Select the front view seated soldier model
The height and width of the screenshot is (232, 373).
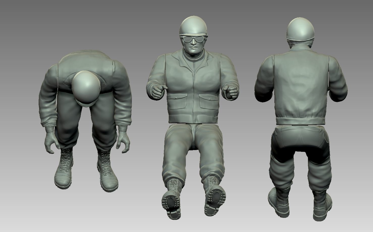click(x=193, y=118)
